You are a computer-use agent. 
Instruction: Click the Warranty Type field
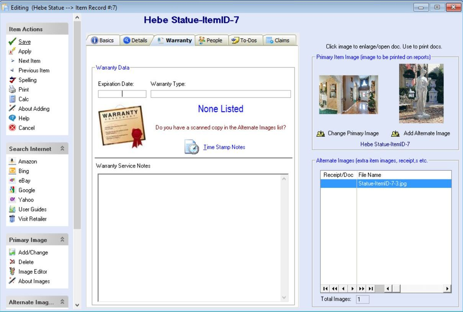click(220, 94)
